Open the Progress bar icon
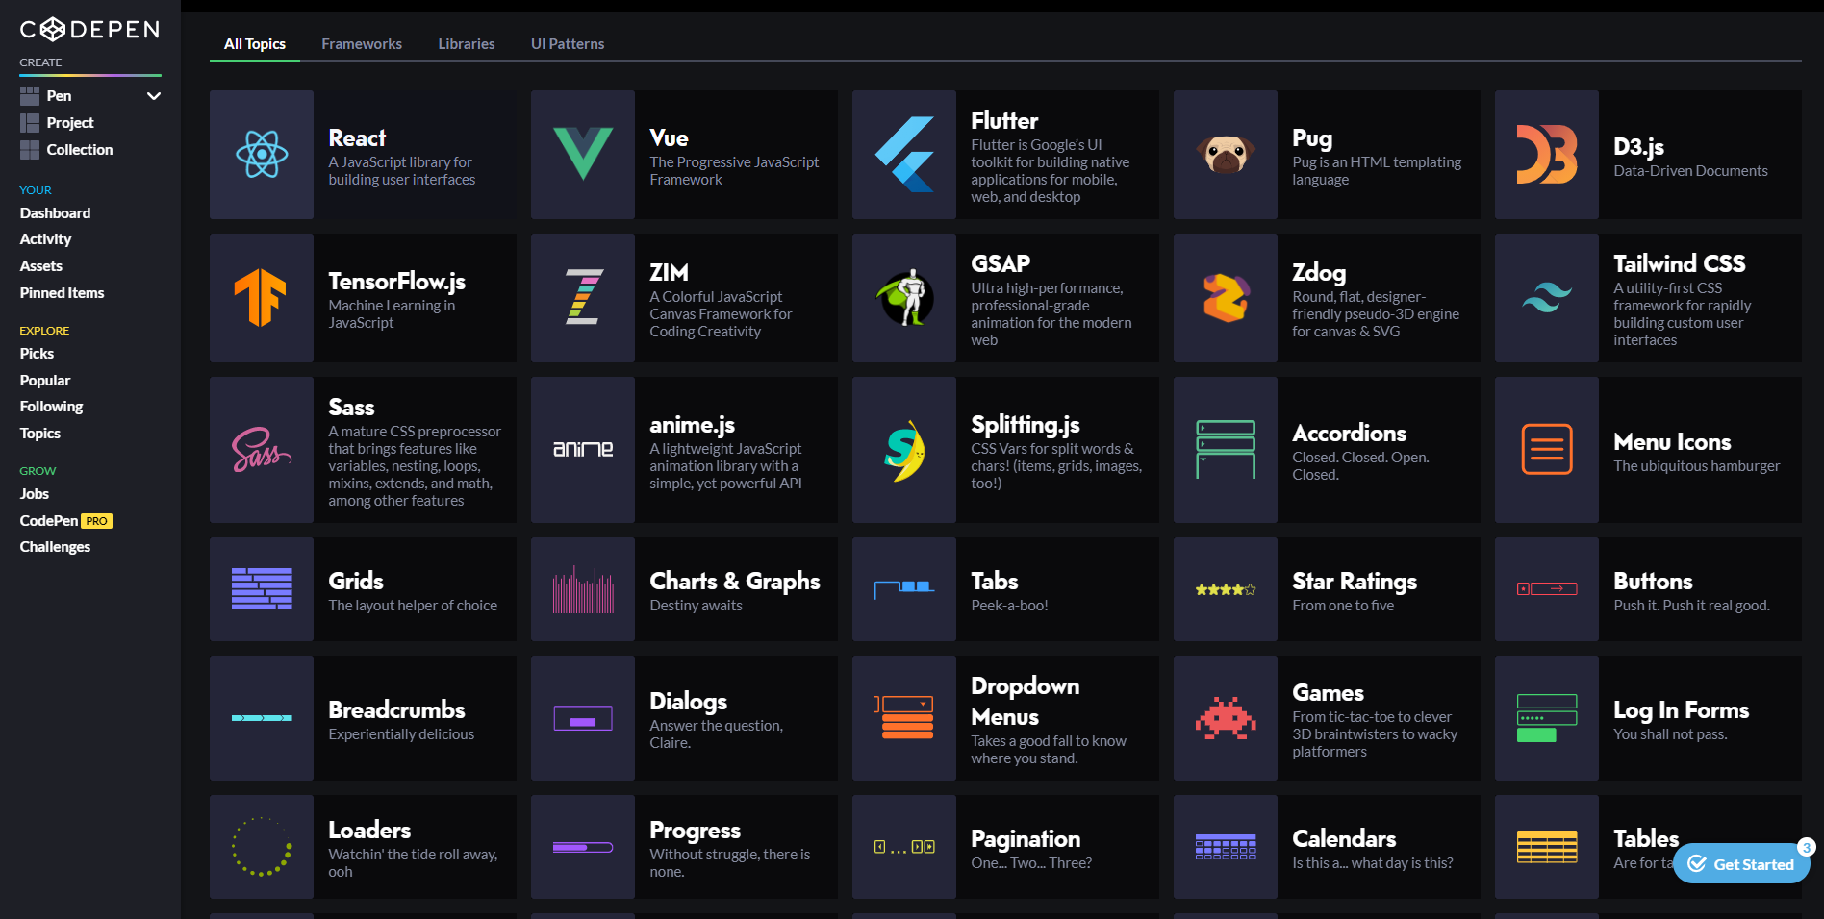Screen dimensions: 1824x919 coord(583,847)
